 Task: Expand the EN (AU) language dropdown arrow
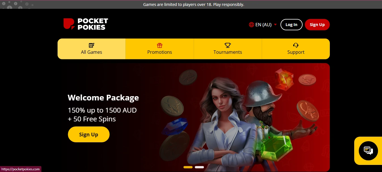pos(275,25)
